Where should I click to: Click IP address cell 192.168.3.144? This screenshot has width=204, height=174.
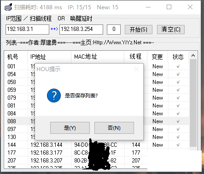[x=47, y=145]
